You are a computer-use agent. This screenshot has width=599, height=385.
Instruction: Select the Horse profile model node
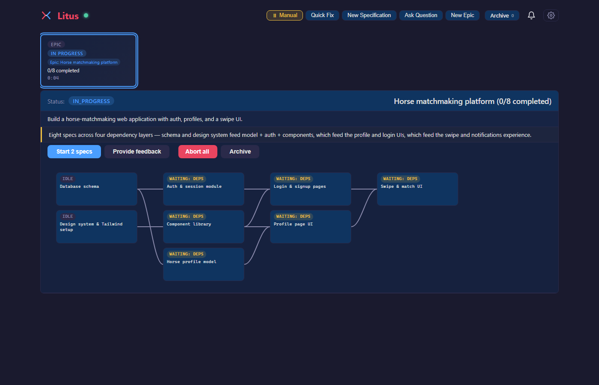204,264
